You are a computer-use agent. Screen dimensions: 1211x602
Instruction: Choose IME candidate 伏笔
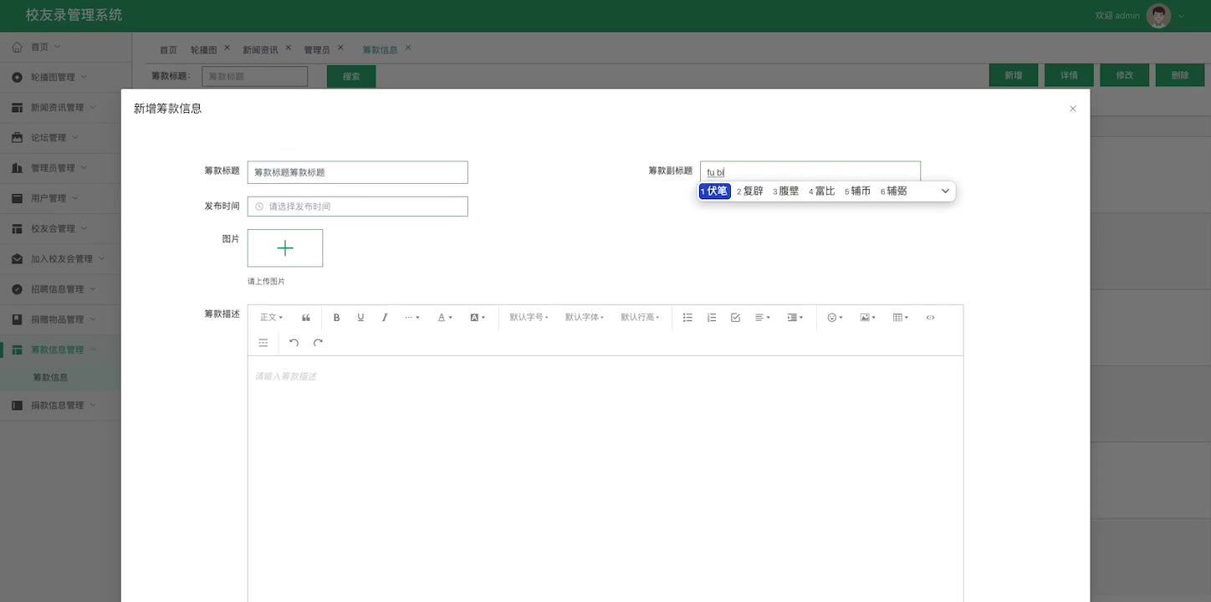715,191
